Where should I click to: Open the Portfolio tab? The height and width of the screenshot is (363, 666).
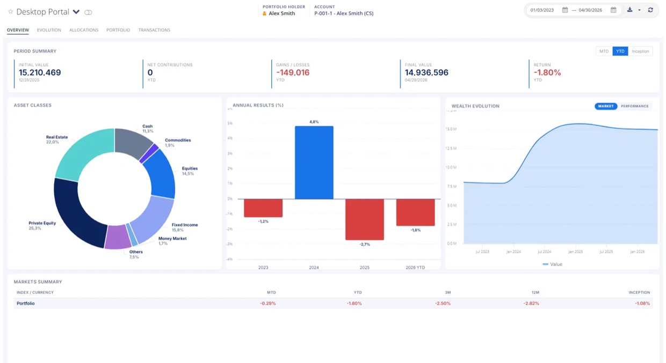[118, 30]
